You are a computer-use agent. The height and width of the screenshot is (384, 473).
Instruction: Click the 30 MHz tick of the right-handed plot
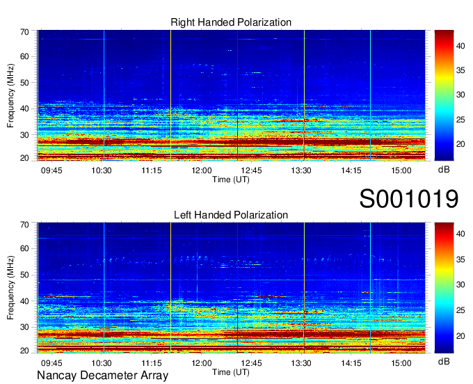coord(24,135)
